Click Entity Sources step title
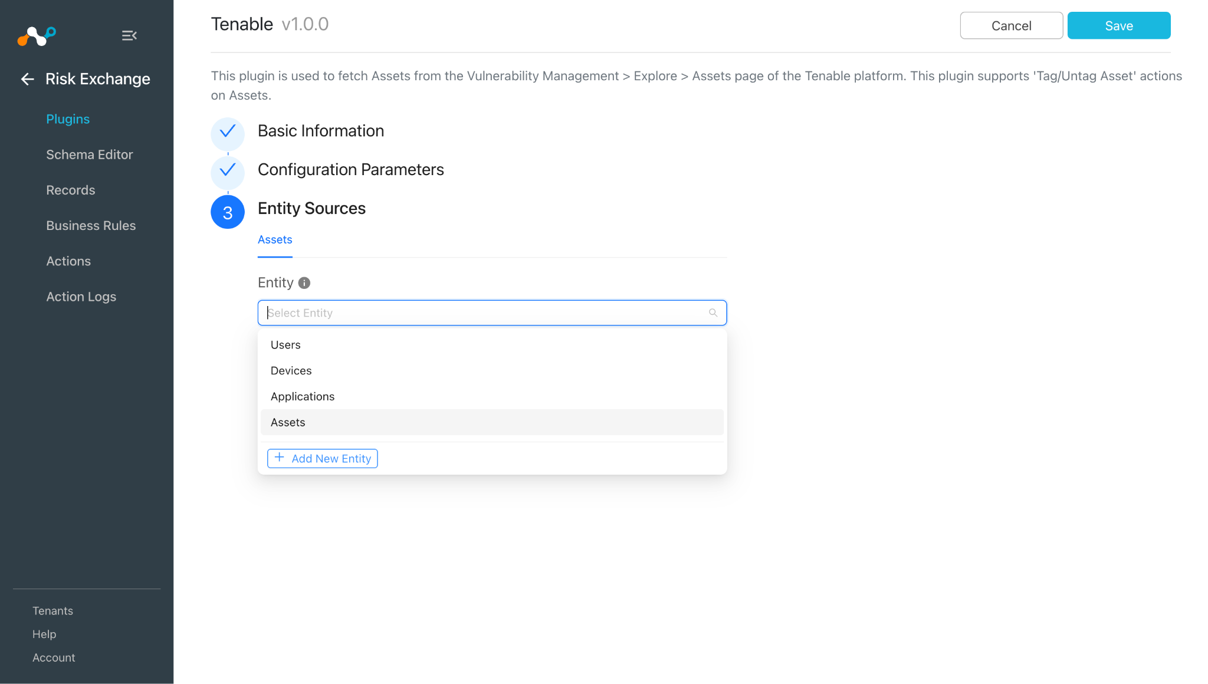Screen dimensions: 1208x684 coord(311,209)
